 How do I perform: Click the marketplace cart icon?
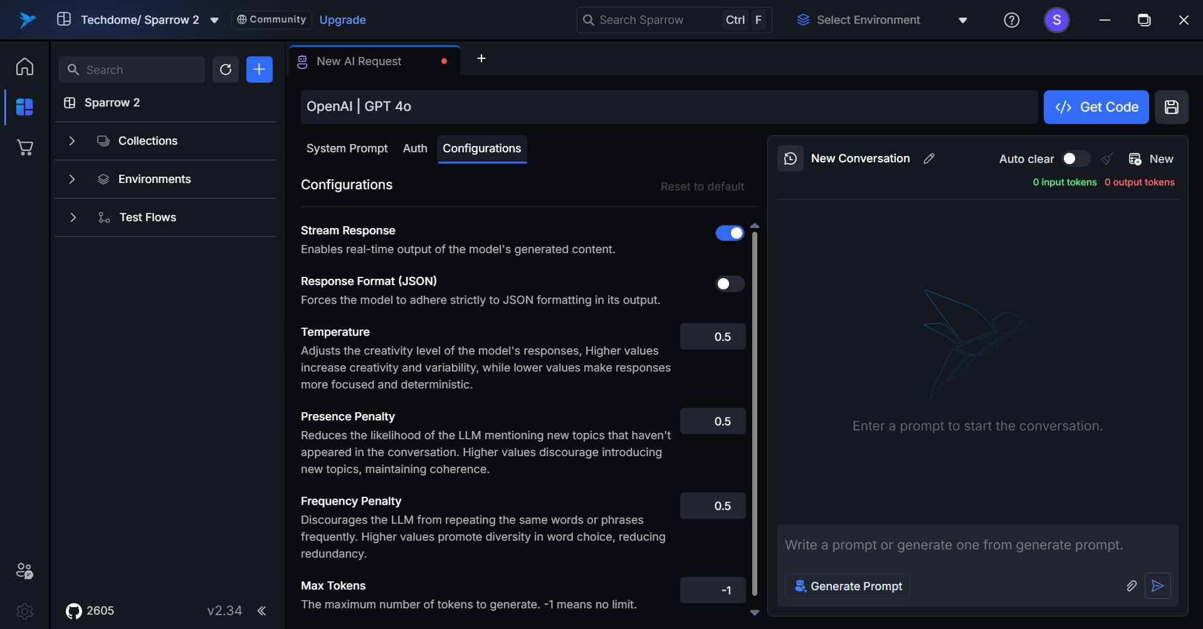25,148
